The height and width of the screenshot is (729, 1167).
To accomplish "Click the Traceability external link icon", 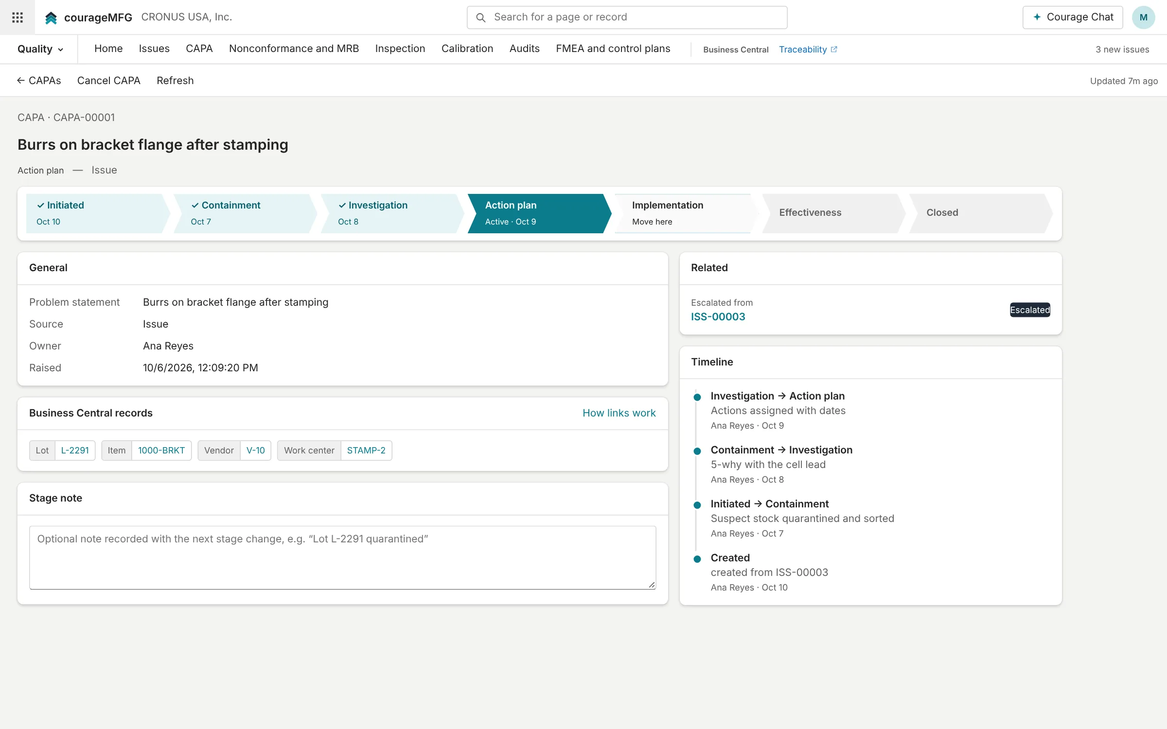I will click(834, 49).
